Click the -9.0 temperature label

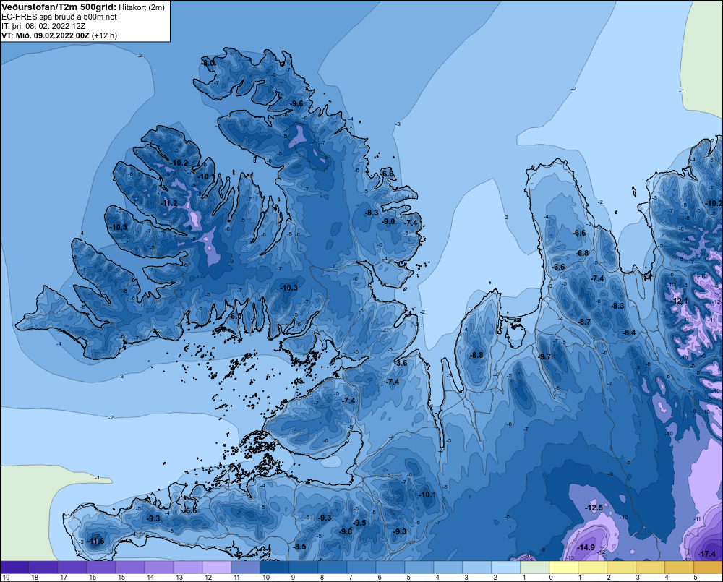389,221
